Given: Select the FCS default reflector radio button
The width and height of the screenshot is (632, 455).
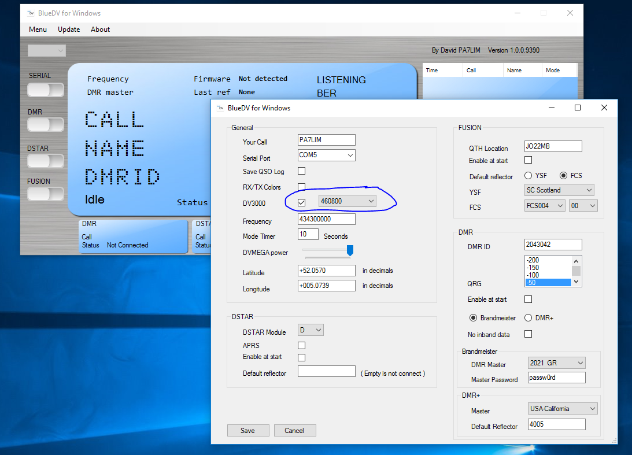Looking at the screenshot, I should point(563,175).
